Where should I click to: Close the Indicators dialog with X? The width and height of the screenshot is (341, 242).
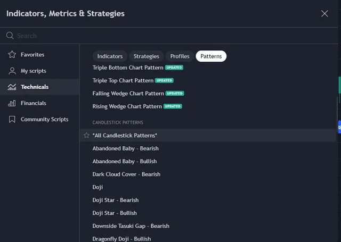click(x=324, y=13)
